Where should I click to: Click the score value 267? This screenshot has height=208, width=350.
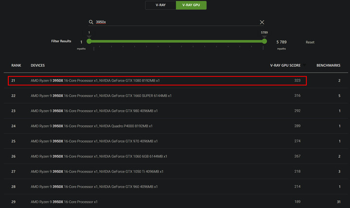[297, 156]
